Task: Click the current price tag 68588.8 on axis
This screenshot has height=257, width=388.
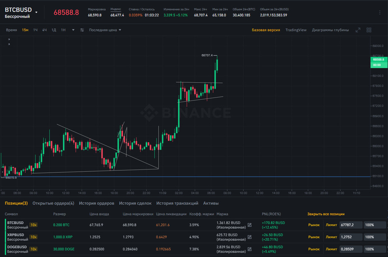Action: (379, 59)
